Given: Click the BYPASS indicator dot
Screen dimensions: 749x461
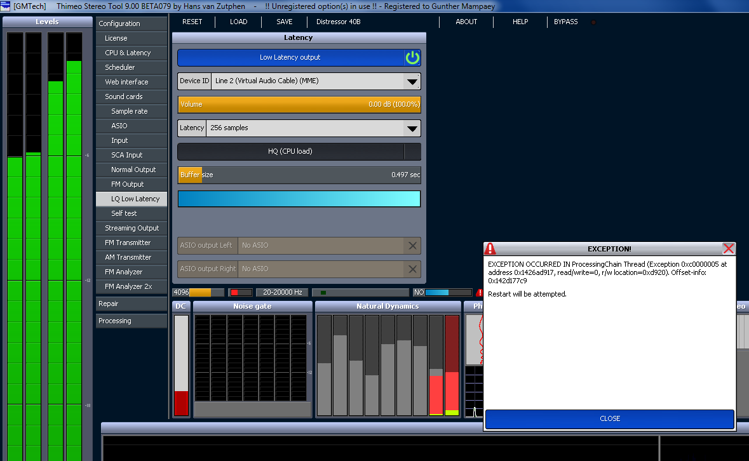Looking at the screenshot, I should pyautogui.click(x=593, y=22).
